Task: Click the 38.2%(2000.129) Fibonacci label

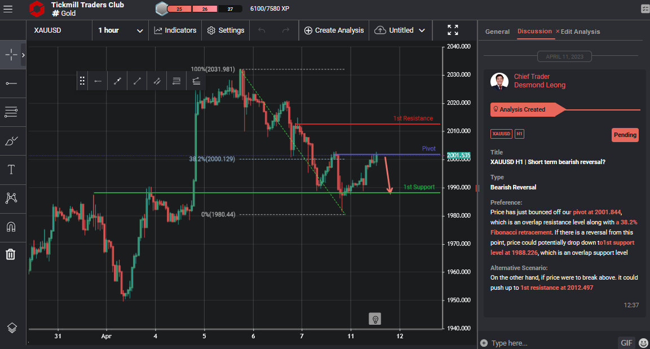Action: coord(212,159)
